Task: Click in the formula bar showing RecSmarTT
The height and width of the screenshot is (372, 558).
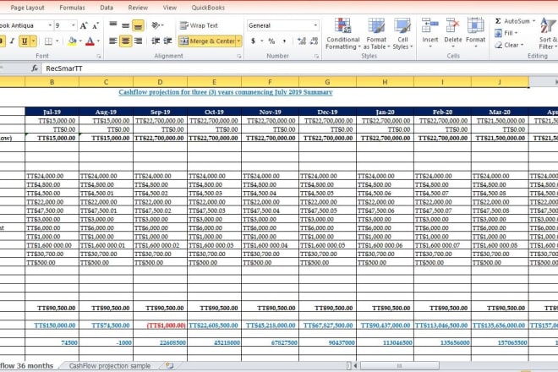Action: click(299, 68)
